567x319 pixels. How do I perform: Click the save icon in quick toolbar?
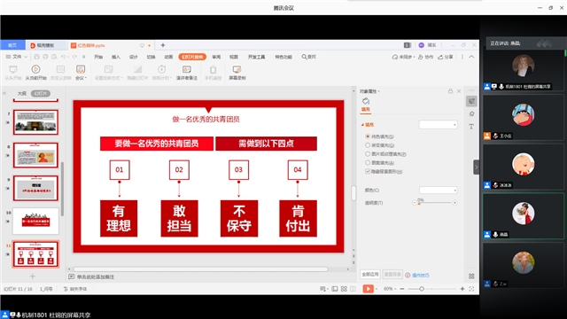pos(36,57)
